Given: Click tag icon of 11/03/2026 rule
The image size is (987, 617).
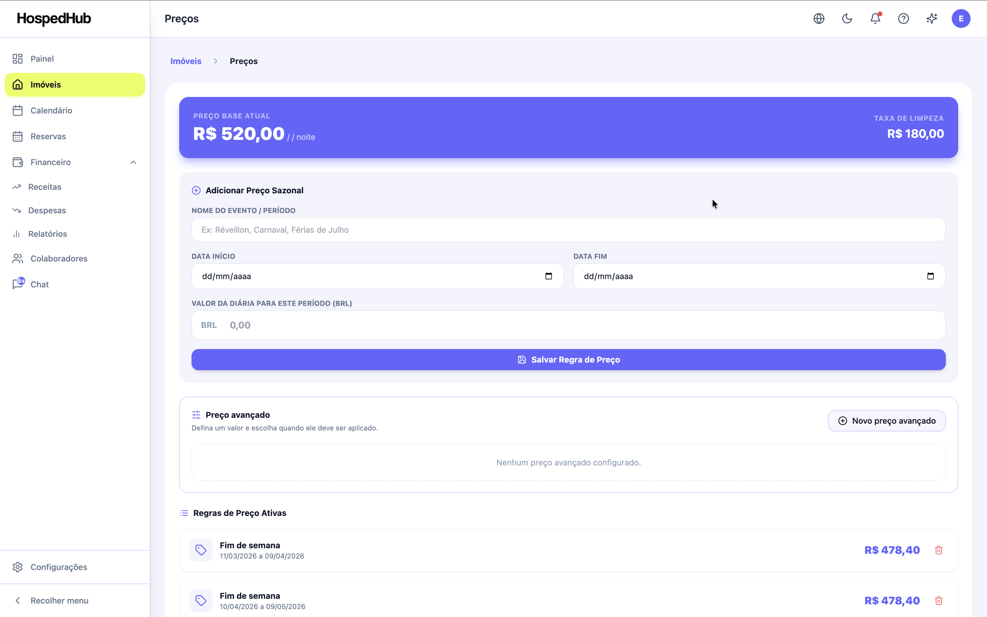Looking at the screenshot, I should (201, 550).
